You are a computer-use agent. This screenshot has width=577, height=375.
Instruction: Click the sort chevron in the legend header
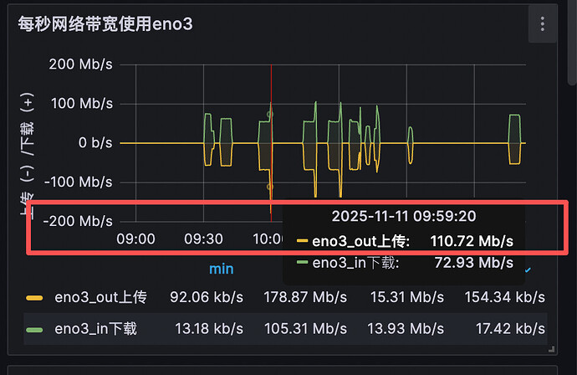[x=527, y=270]
